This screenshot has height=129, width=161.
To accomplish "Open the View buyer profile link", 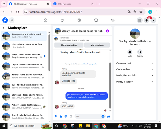I will [x=90, y=64].
